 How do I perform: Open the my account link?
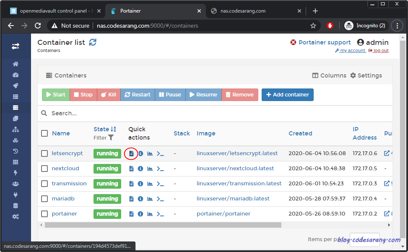pyautogui.click(x=351, y=50)
